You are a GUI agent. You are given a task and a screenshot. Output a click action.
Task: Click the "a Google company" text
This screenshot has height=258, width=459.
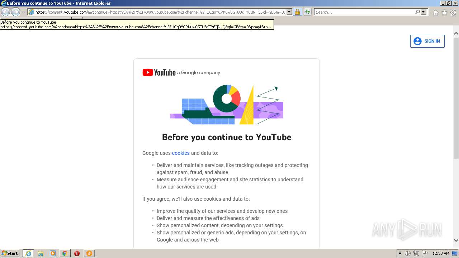[x=199, y=72]
